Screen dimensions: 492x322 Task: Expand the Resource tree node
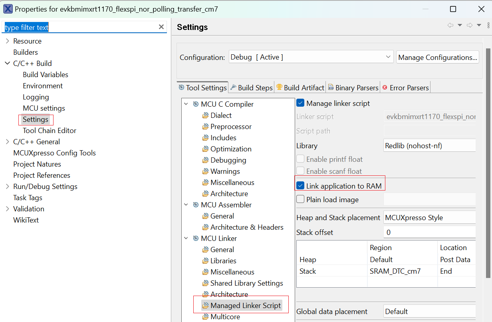tap(8, 41)
